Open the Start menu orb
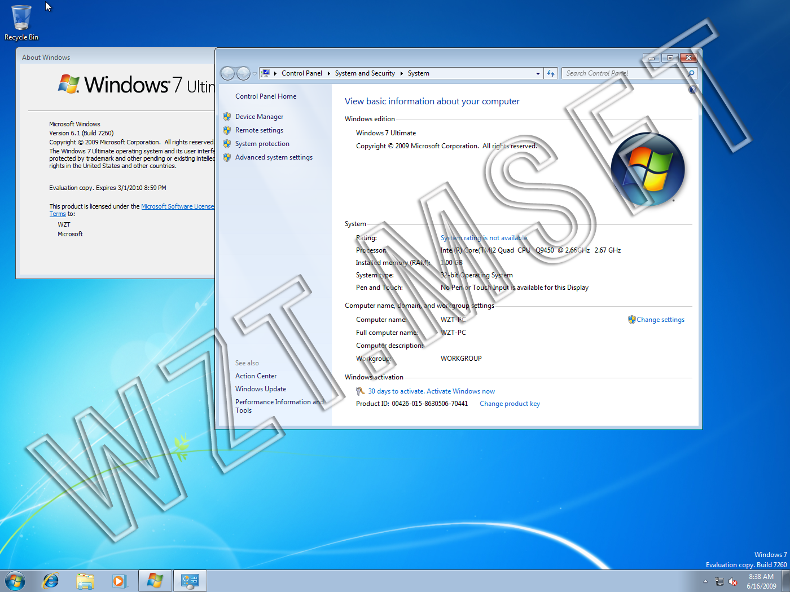Image resolution: width=790 pixels, height=592 pixels. 15,581
